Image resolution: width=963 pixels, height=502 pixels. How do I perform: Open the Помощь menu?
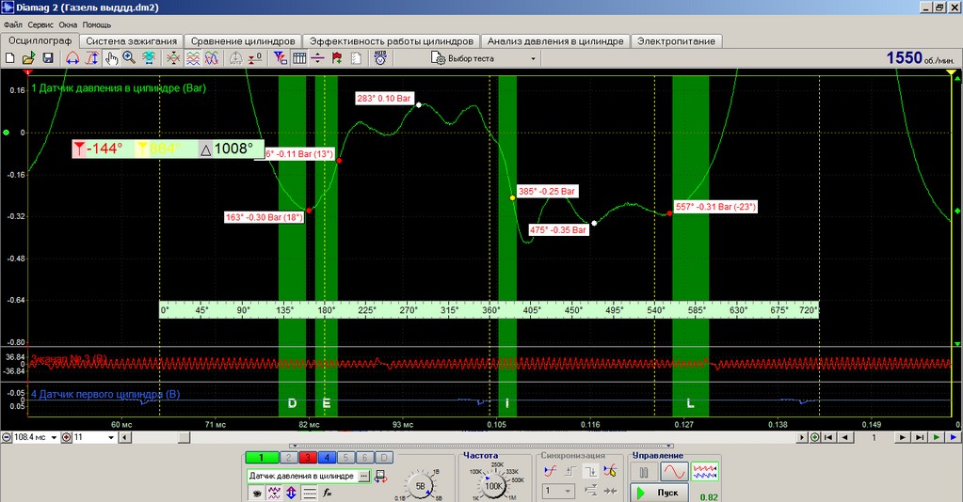pyautogui.click(x=97, y=25)
